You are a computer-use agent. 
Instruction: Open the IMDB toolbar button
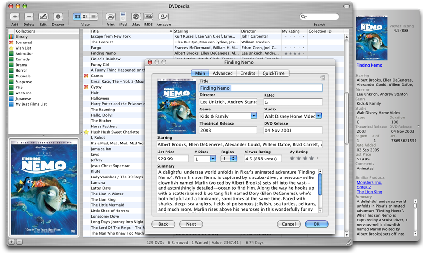[x=148, y=17]
